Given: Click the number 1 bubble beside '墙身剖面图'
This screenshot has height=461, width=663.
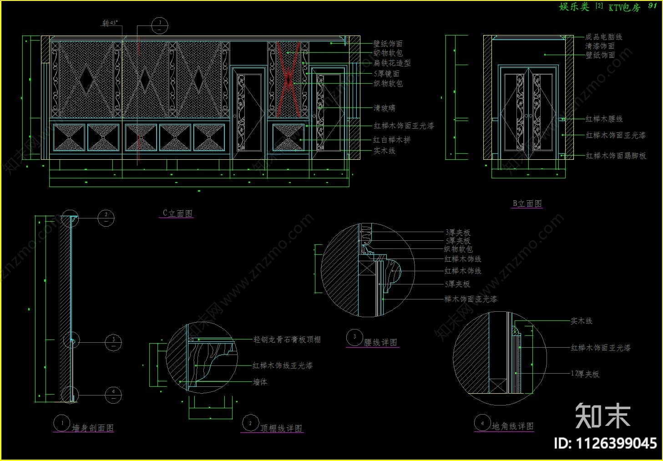Looking at the screenshot, I should pos(62,423).
